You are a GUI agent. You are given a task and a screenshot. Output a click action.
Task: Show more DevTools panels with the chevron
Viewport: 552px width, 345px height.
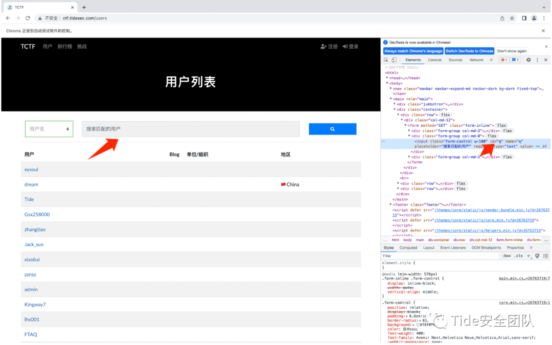click(491, 60)
